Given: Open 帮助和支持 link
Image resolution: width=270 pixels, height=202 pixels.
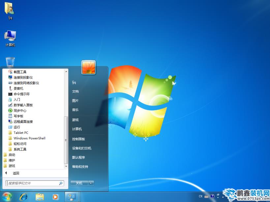Looking at the screenshot, I should (80, 166).
